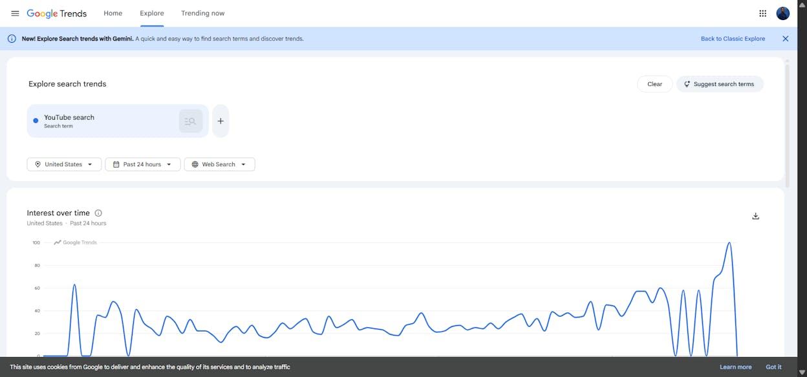Open the United States region dropdown
Viewport: 807px width, 377px height.
point(64,164)
